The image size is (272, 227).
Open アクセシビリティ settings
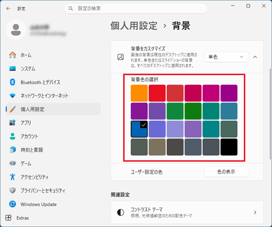53,177
